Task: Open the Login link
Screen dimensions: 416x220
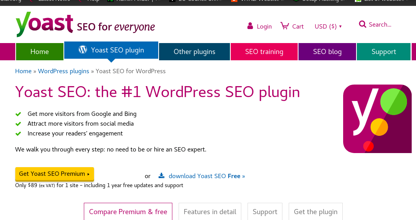Action: point(264,27)
